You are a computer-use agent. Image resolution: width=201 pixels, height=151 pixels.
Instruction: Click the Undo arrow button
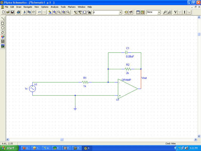point(39,12)
